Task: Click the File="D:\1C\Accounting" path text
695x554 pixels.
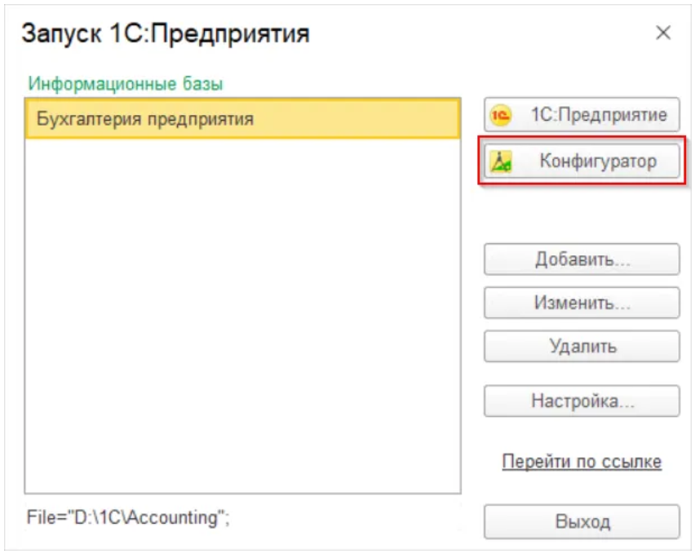Action: [129, 517]
